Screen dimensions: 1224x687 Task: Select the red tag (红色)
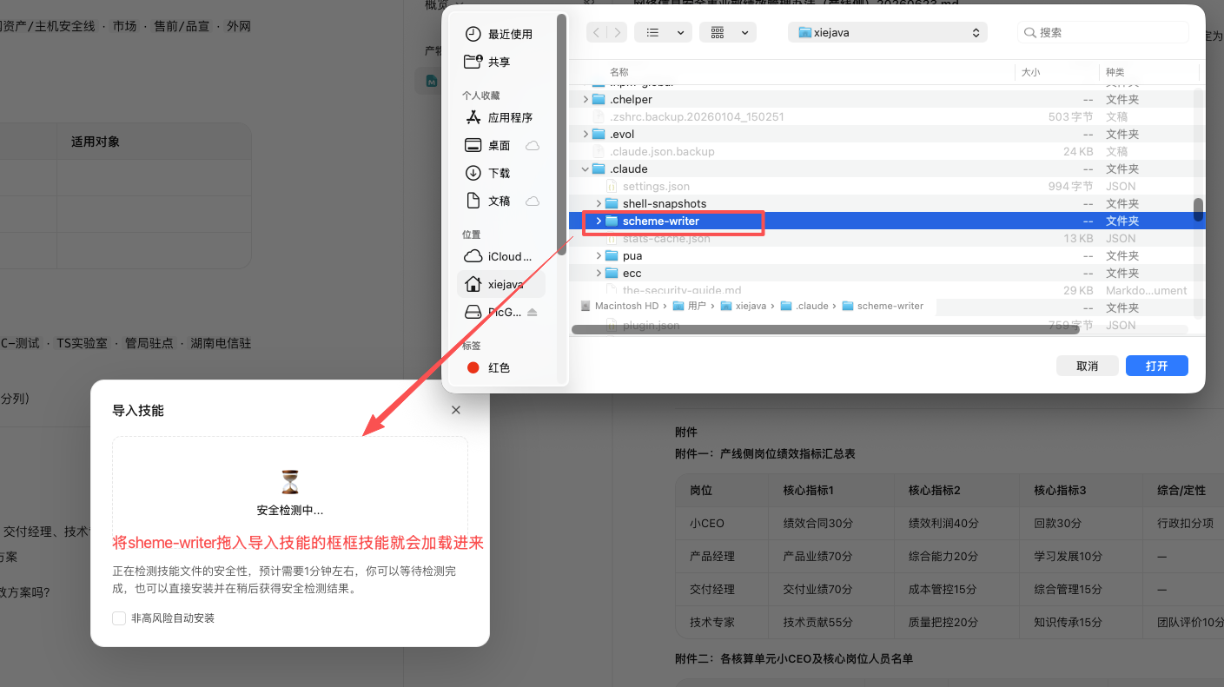(489, 367)
